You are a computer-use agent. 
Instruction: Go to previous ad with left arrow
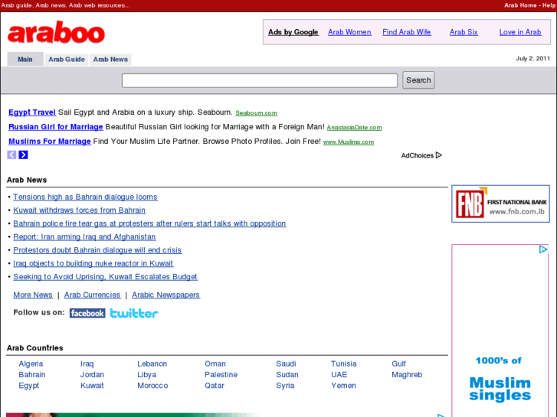point(11,155)
